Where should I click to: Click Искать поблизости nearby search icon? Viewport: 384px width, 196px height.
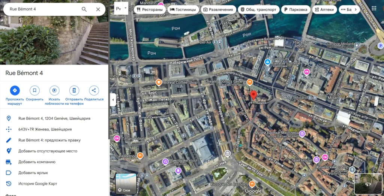[x=54, y=90]
